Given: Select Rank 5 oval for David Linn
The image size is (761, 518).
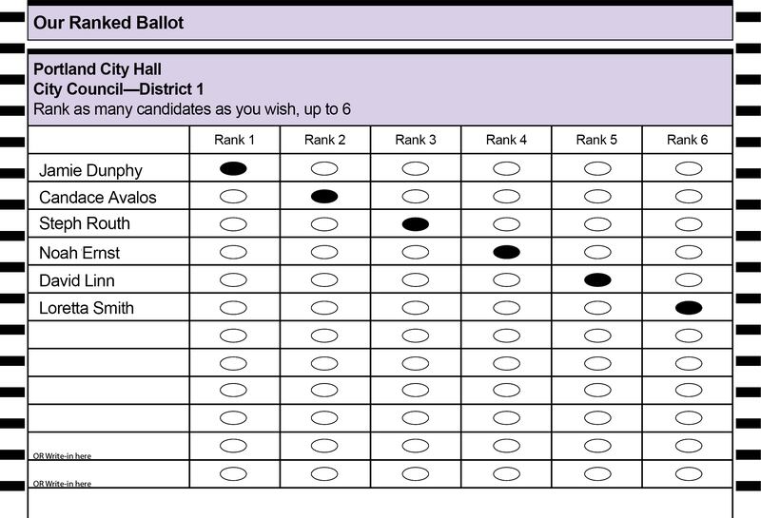Looking at the screenshot, I should click(597, 279).
